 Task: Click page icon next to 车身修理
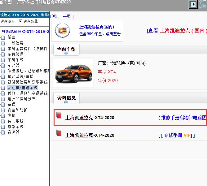(3, 54)
